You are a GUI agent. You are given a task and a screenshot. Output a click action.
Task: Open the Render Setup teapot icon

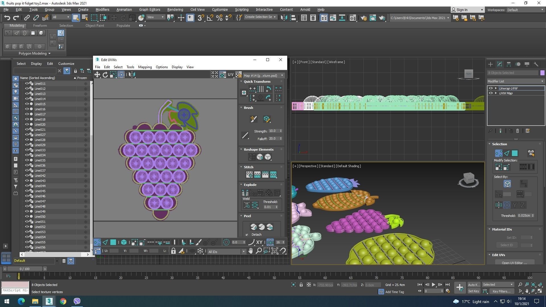(x=363, y=18)
